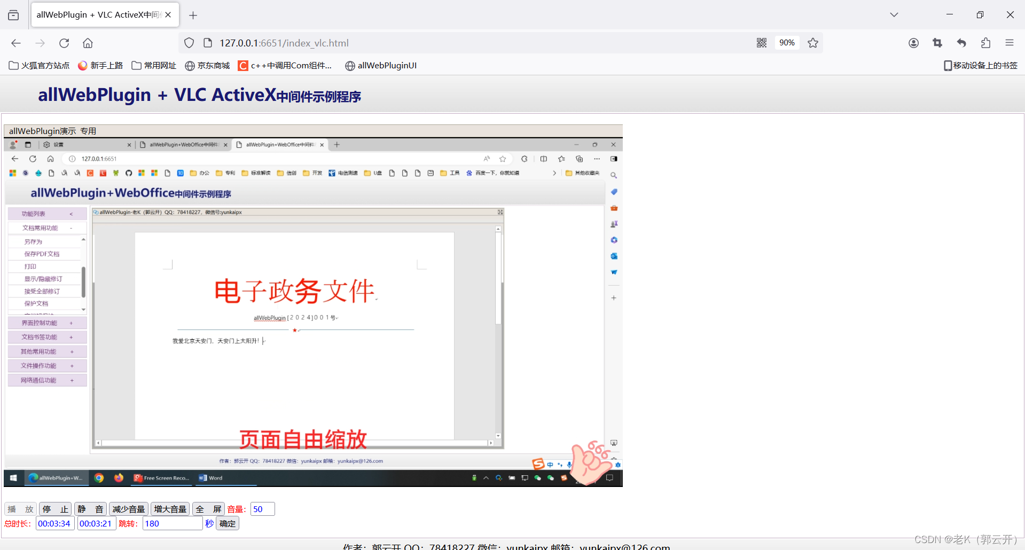Viewport: 1025px width, 550px height.
Task: Open a new tab with the plus button
Action: 193,15
